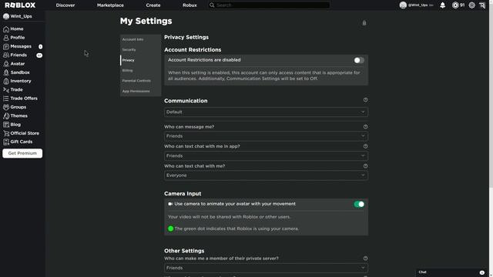Open the Communication Default dropdown
The width and height of the screenshot is (493, 277).
click(x=266, y=112)
